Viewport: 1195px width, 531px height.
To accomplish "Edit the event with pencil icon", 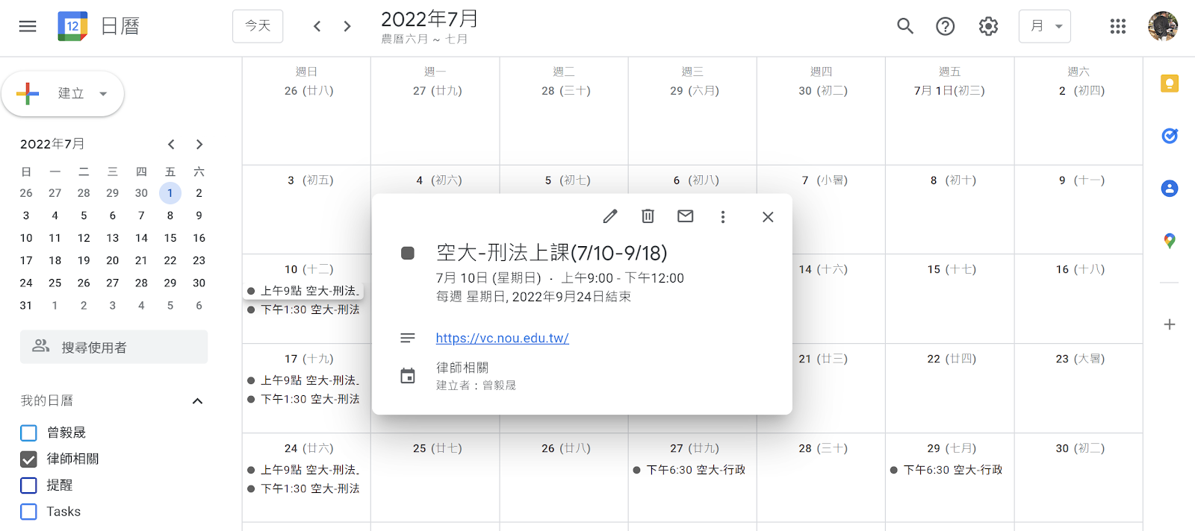I will (610, 216).
